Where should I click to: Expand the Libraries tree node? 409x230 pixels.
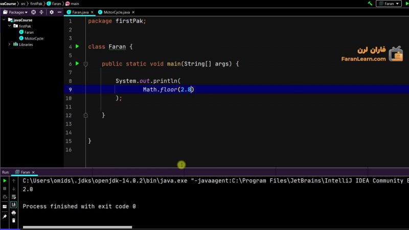(x=9, y=44)
